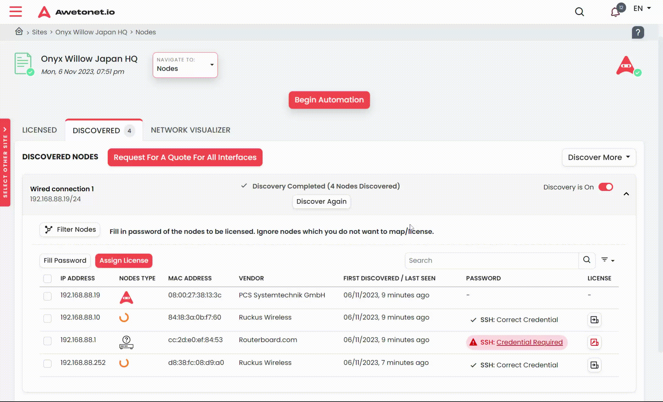Screen dimensions: 663x402
Task: Click license icon for 192.168.88.10 row
Action: (594, 320)
